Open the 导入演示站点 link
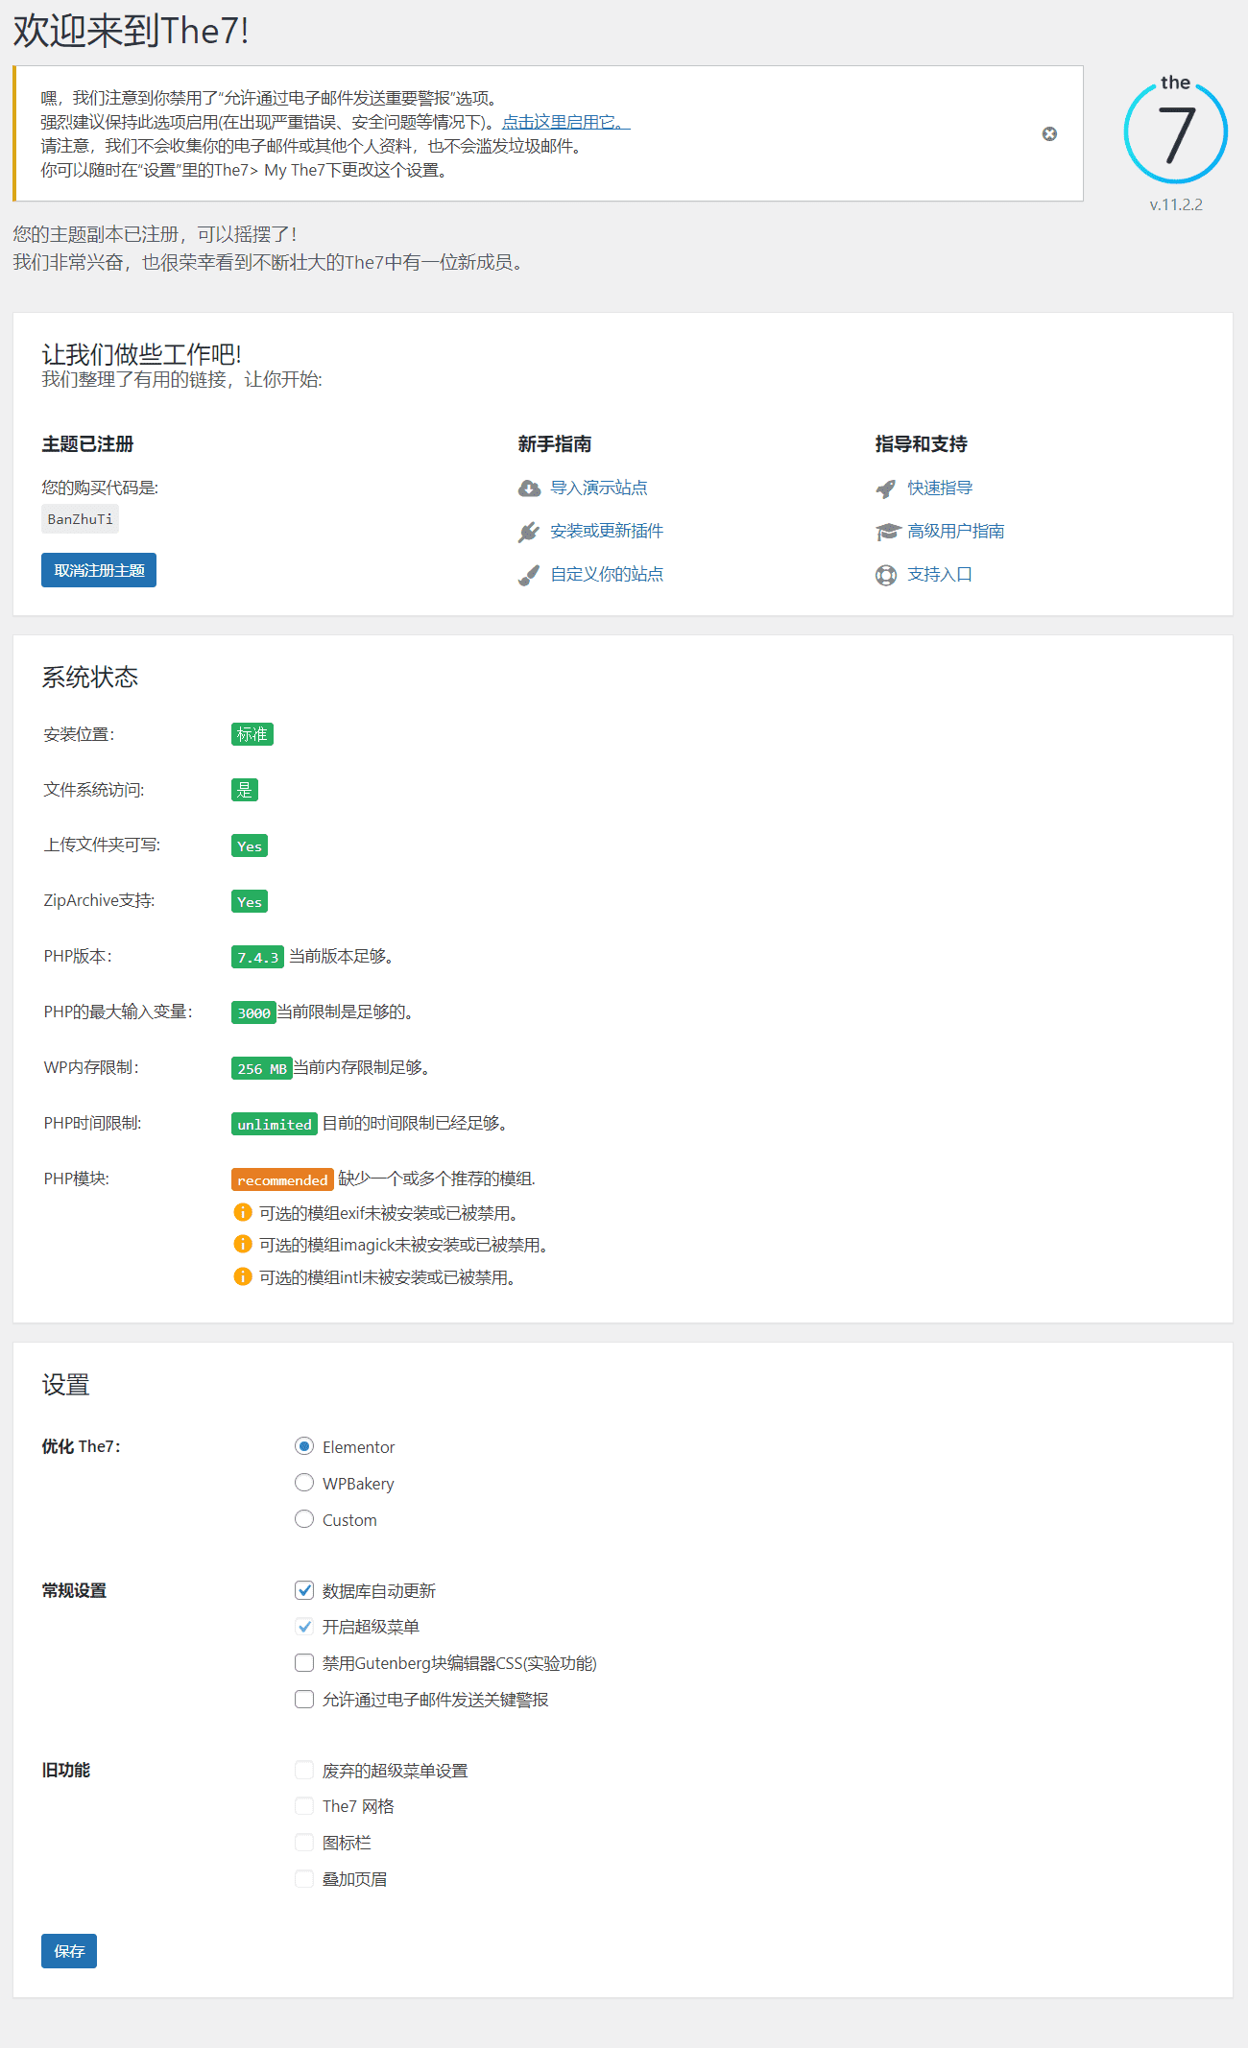 tap(599, 488)
